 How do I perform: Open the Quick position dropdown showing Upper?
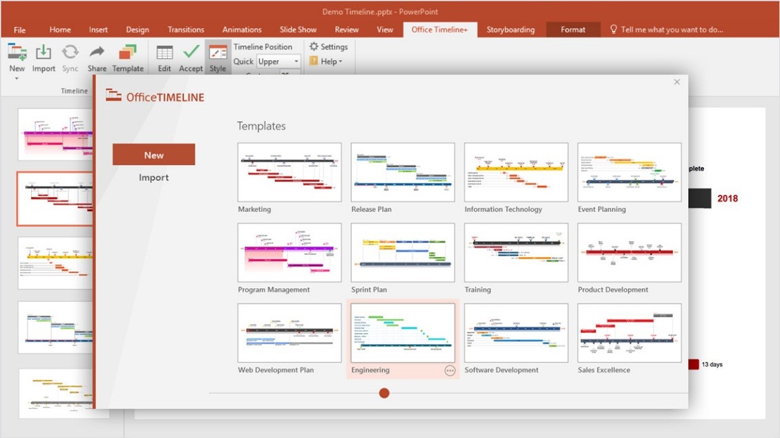(278, 61)
